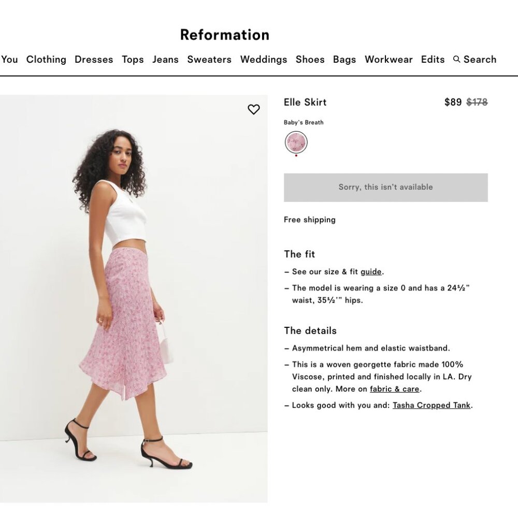
Task: Navigate to Workwear
Action: [x=388, y=59]
